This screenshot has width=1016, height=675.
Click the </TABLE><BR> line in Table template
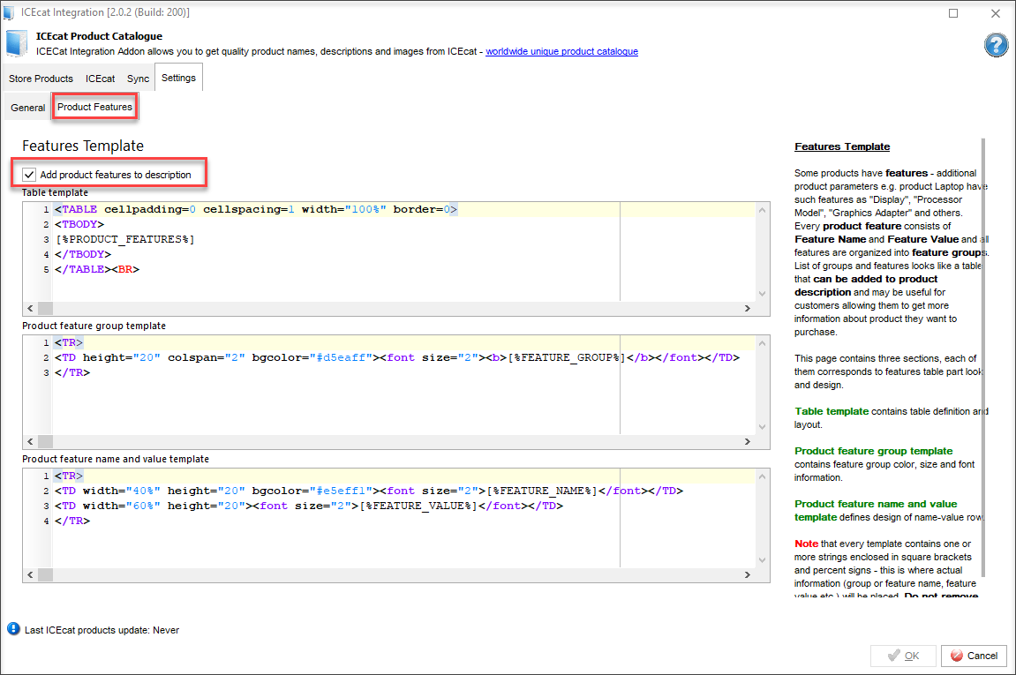(97, 269)
